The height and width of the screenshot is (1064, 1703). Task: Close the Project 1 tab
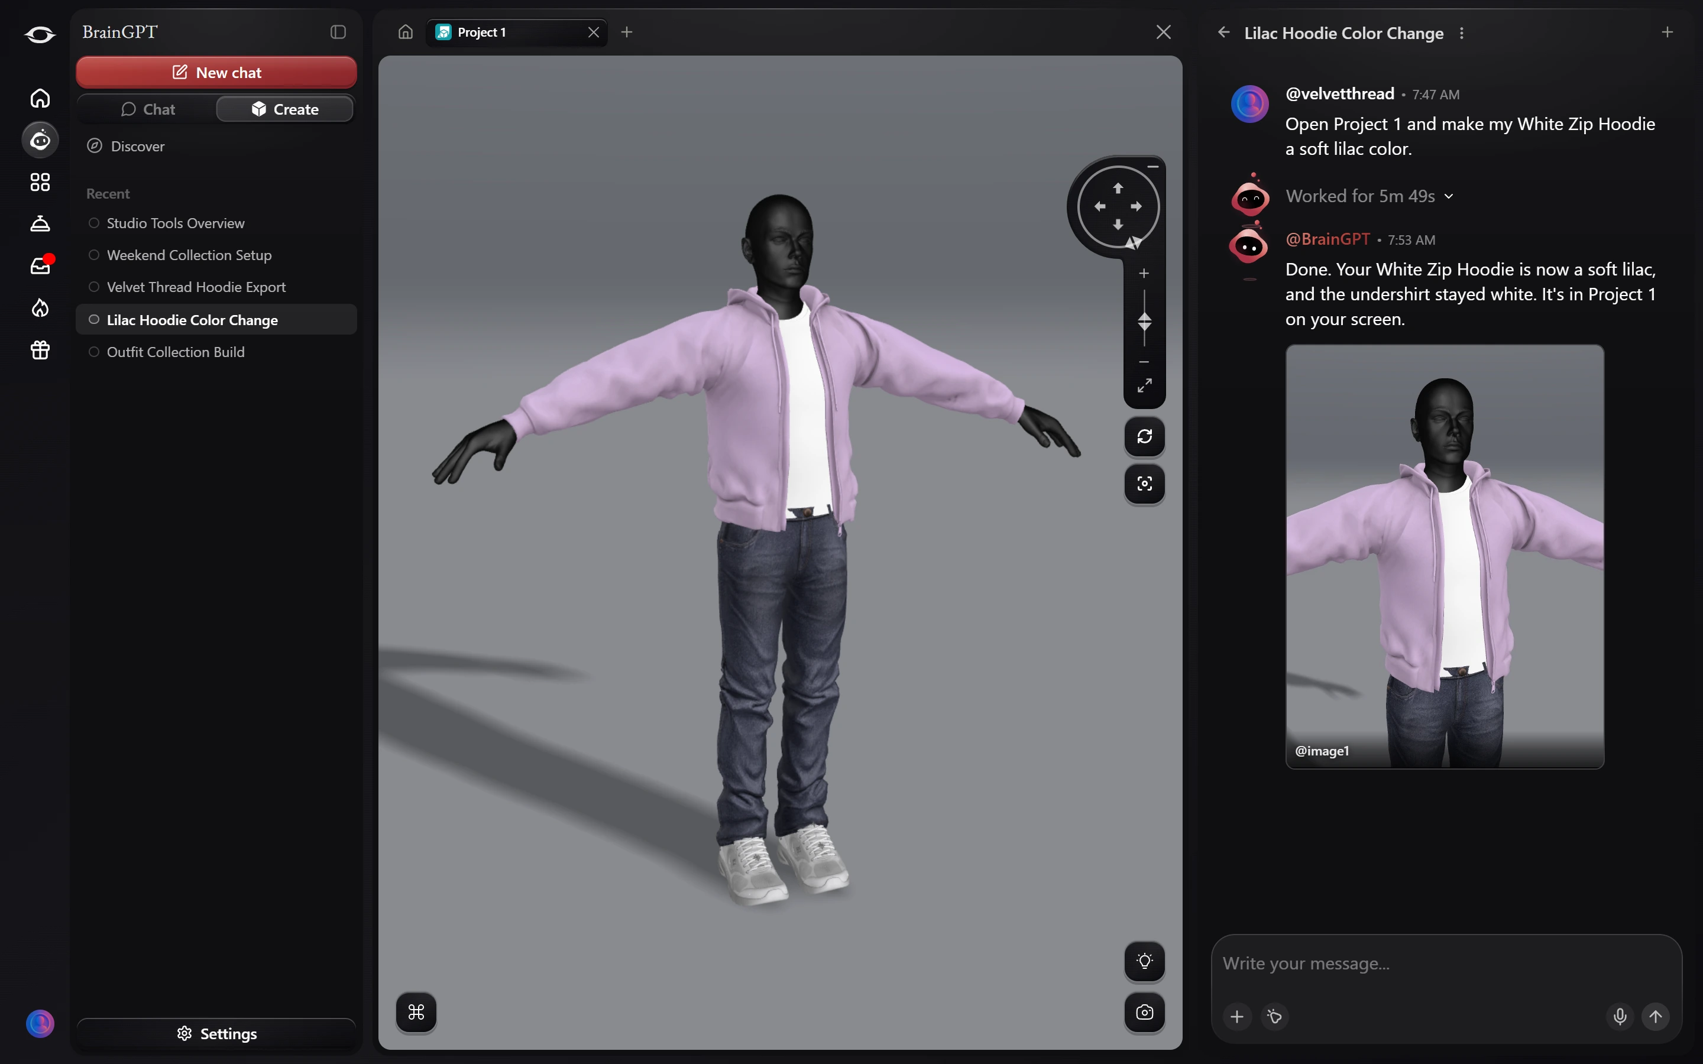593,33
